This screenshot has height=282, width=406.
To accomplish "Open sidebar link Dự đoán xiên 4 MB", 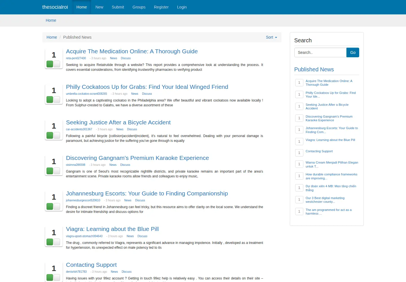I will [331, 188].
